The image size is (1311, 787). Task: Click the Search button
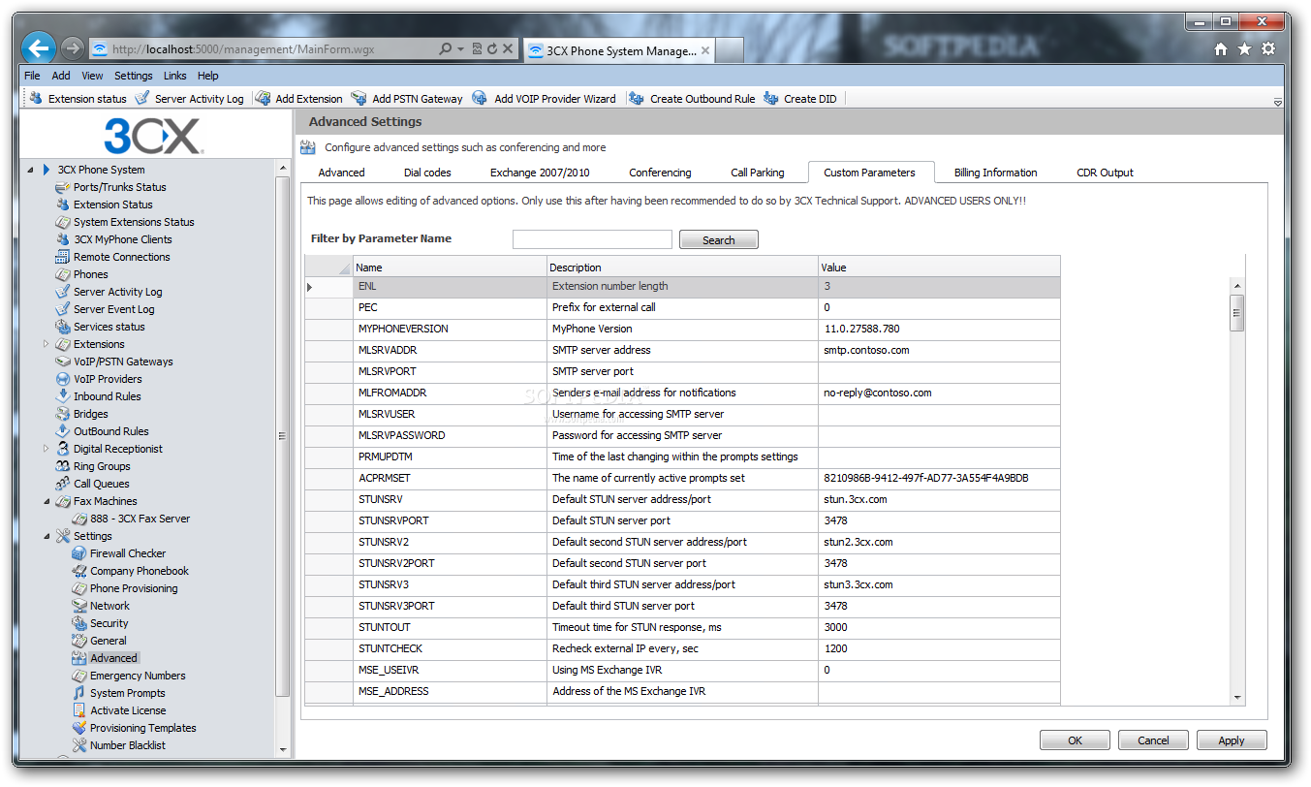click(x=719, y=239)
